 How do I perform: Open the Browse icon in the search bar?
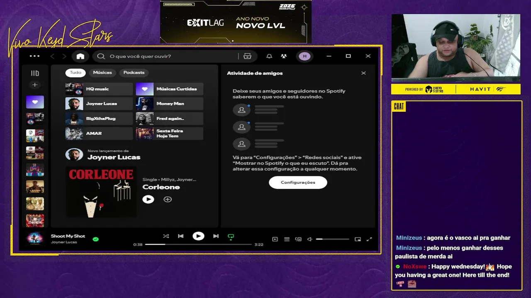(248, 56)
